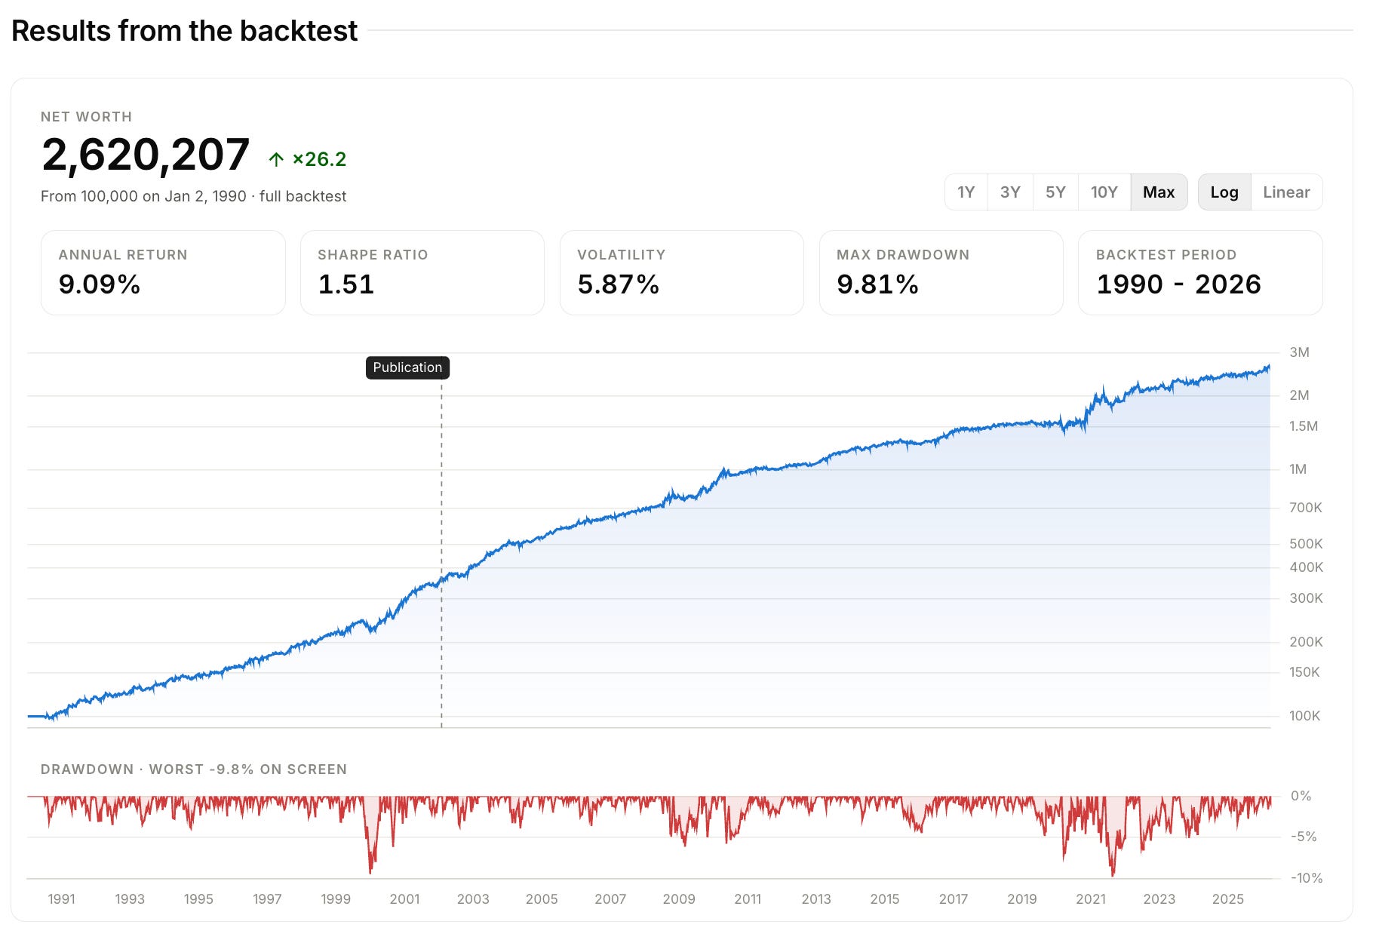Click the Publication marker label

tap(407, 367)
